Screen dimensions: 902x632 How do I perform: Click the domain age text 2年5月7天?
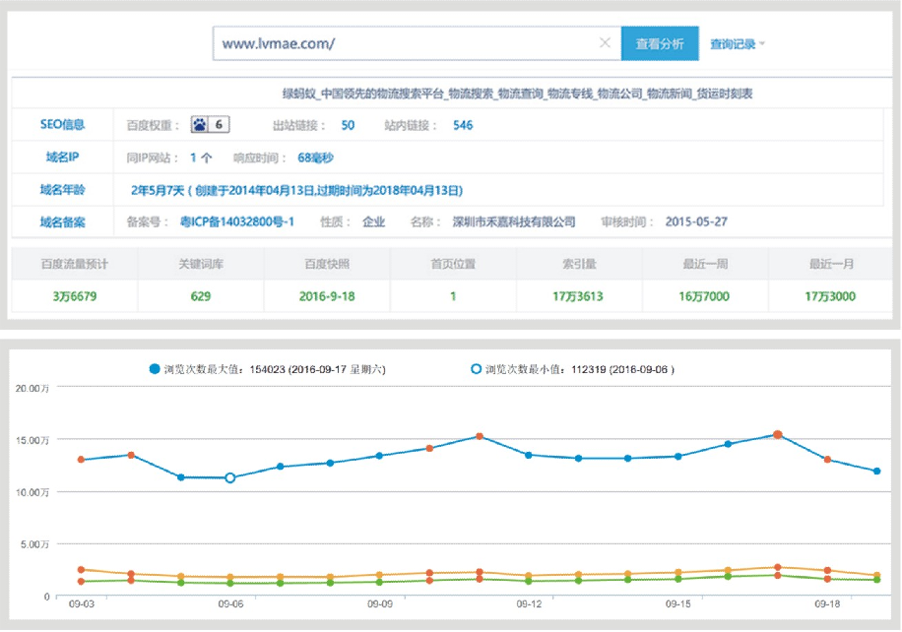point(157,190)
